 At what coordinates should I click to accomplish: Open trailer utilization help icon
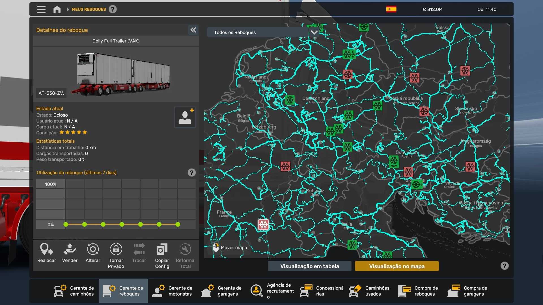coord(191,173)
